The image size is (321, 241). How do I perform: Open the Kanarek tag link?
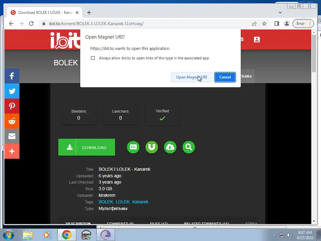click(x=140, y=202)
